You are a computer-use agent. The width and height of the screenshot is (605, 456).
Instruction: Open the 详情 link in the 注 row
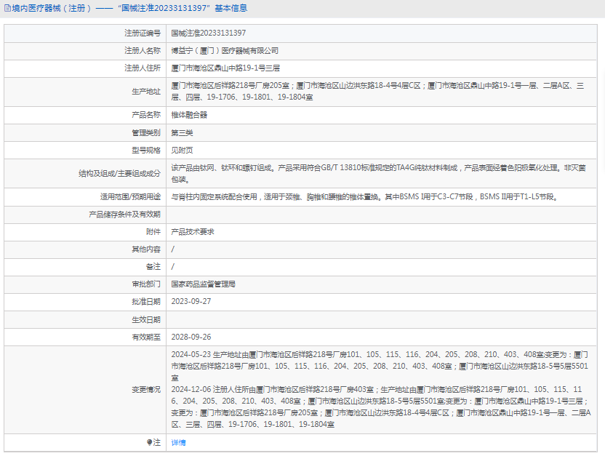(178, 442)
